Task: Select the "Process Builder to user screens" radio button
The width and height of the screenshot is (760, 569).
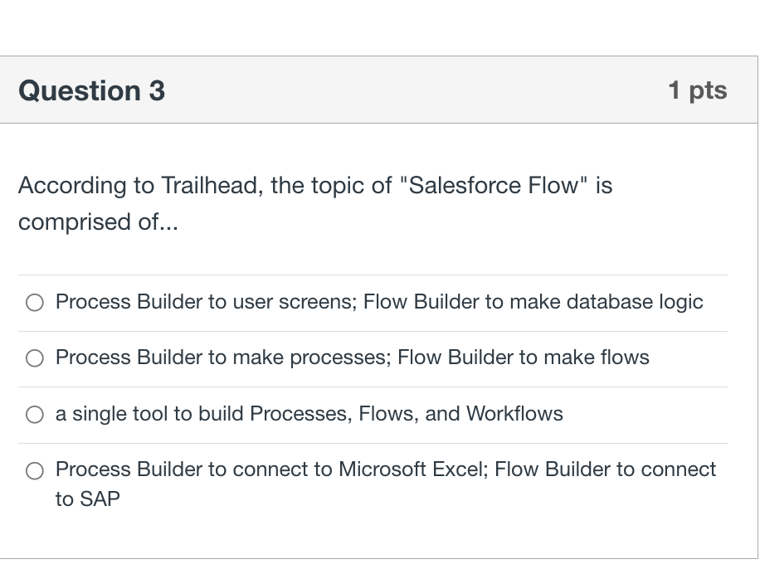Action: click(35, 303)
